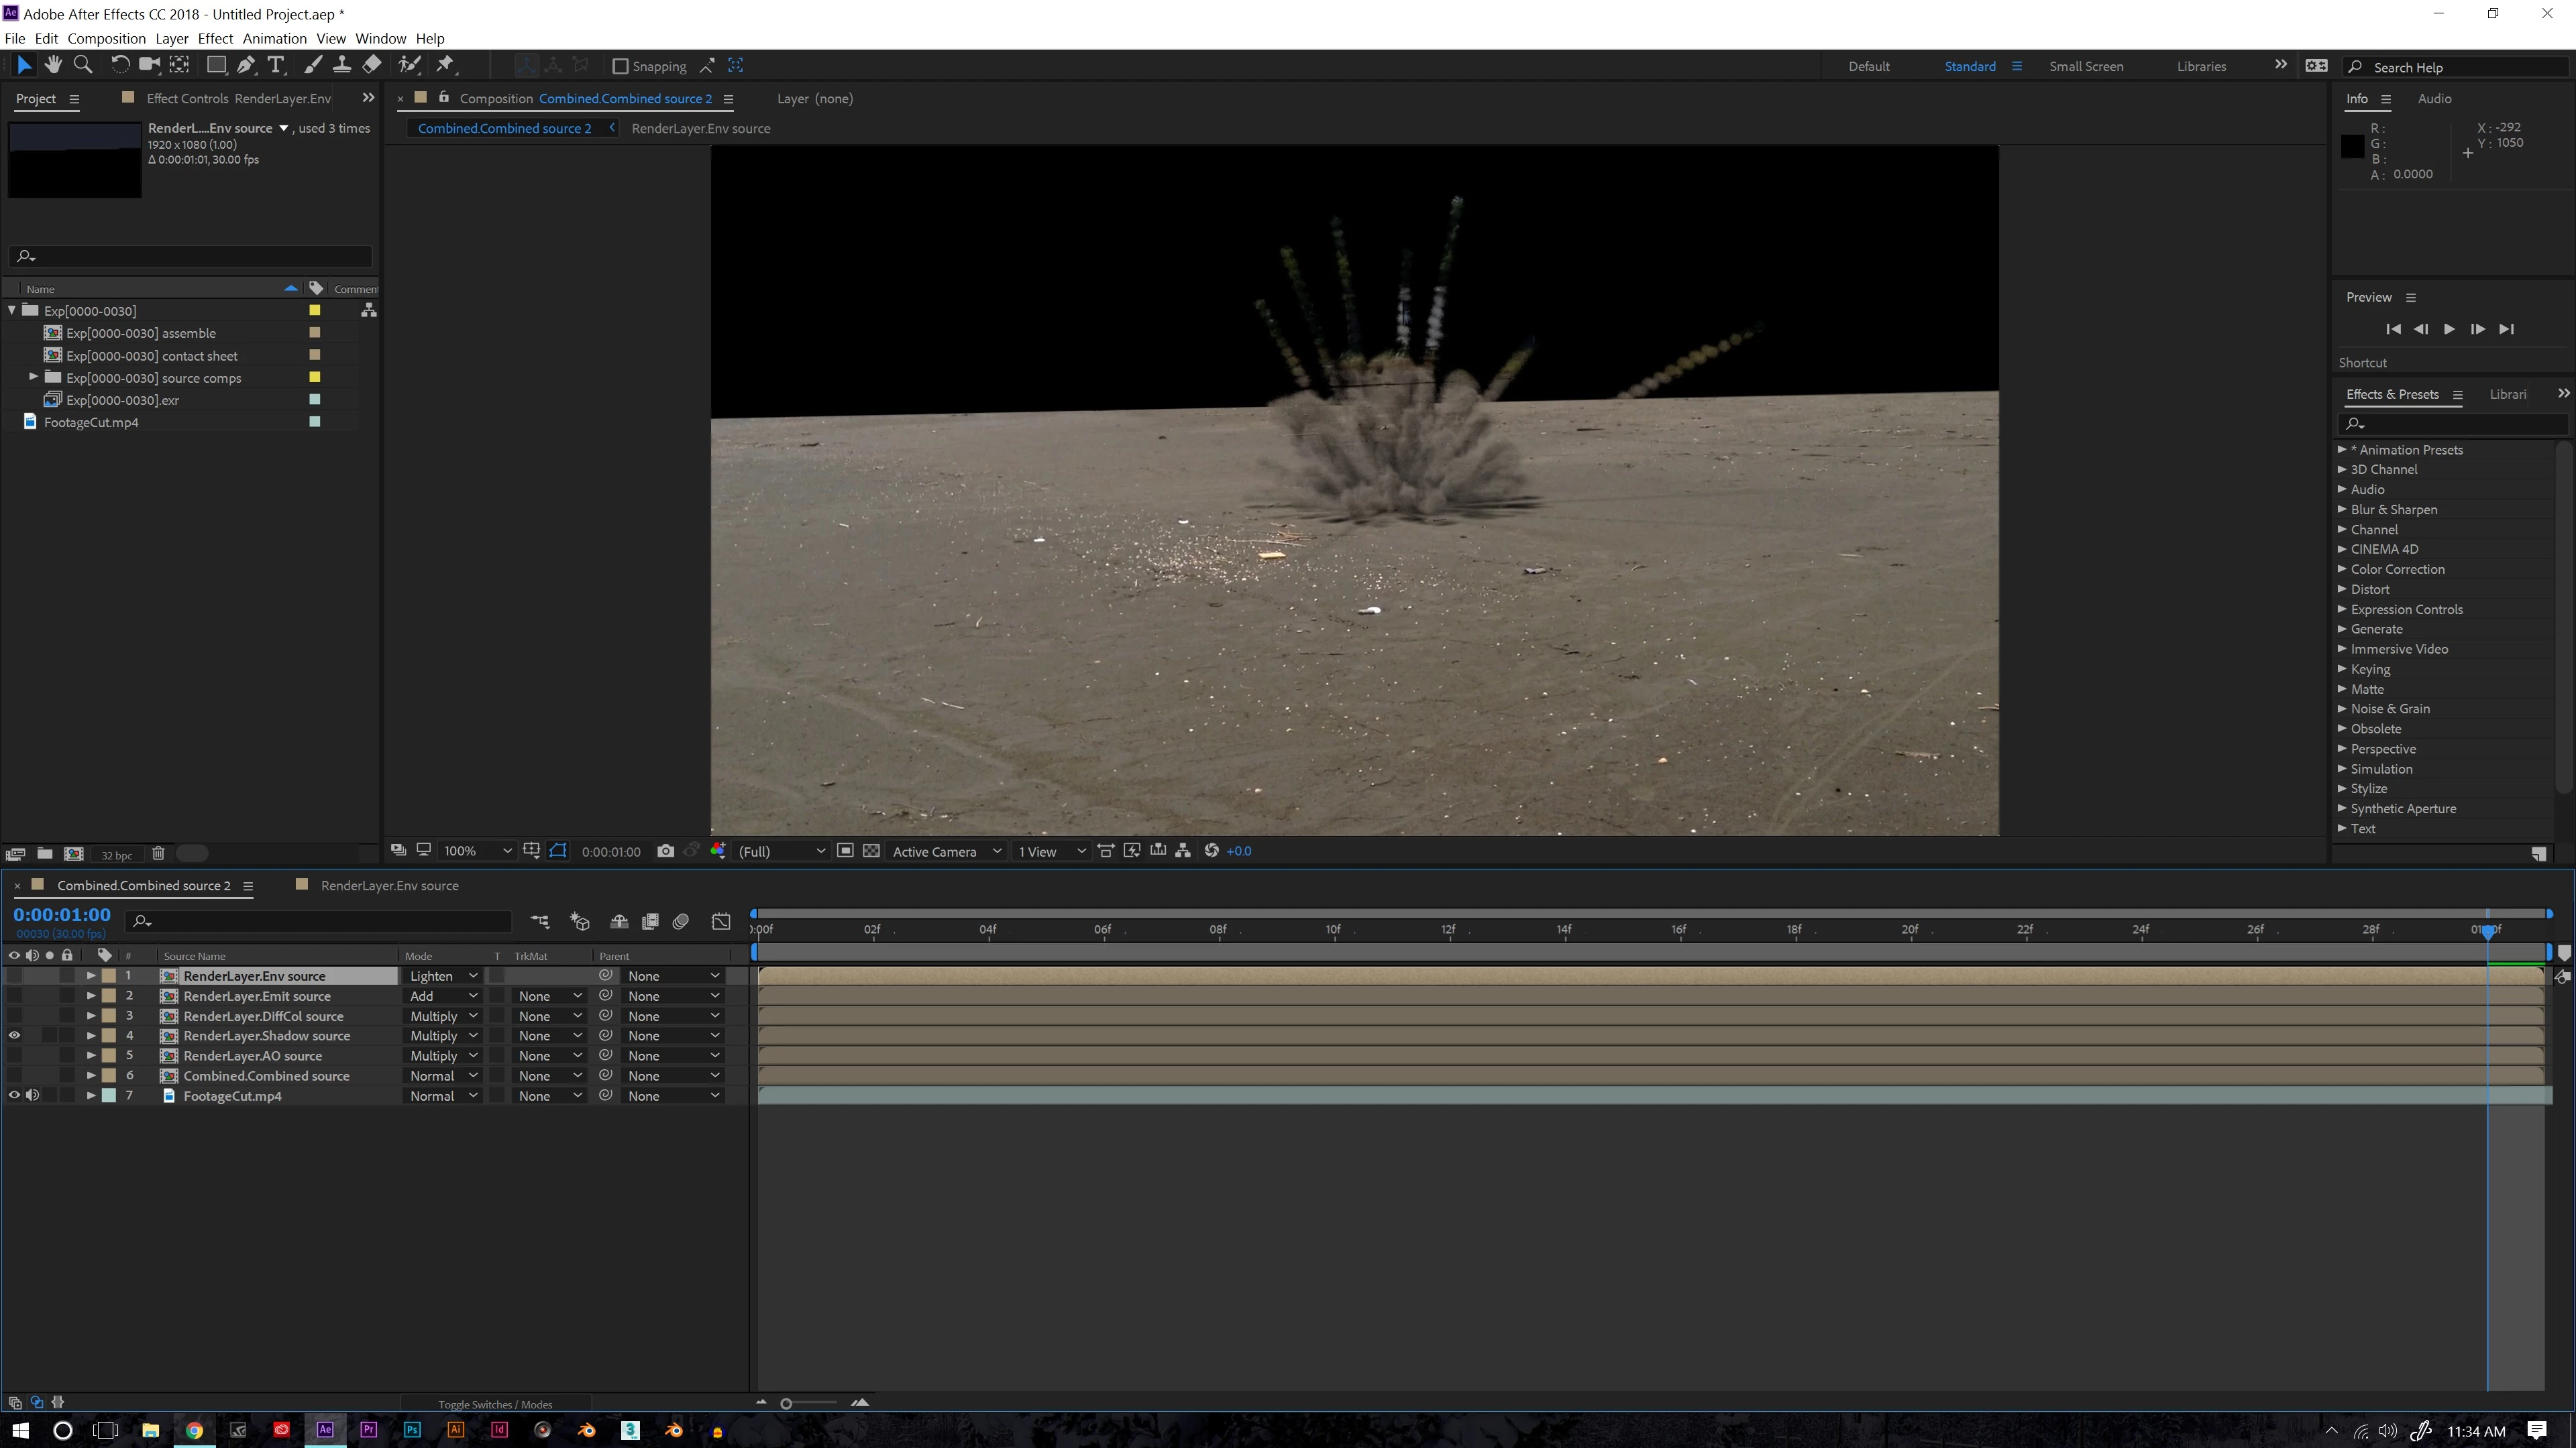This screenshot has height=1448, width=2576.
Task: Select the Rotation tool
Action: 119,65
